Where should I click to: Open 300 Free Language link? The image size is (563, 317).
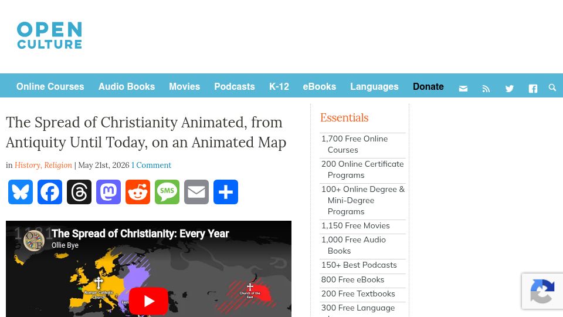pos(358,310)
